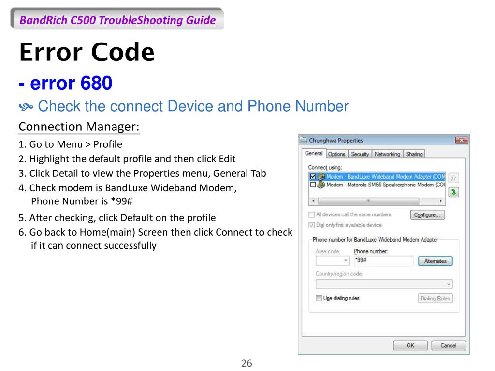Check the Motorola SM56 Speakerphone Modem checkbox
This screenshot has width=495, height=371.
313,185
